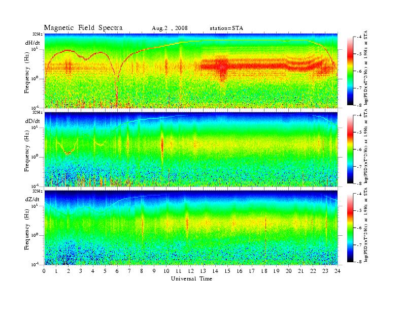Click hour '2' on the Universal Time axis
This screenshot has width=402, height=311.
[x=69, y=271]
